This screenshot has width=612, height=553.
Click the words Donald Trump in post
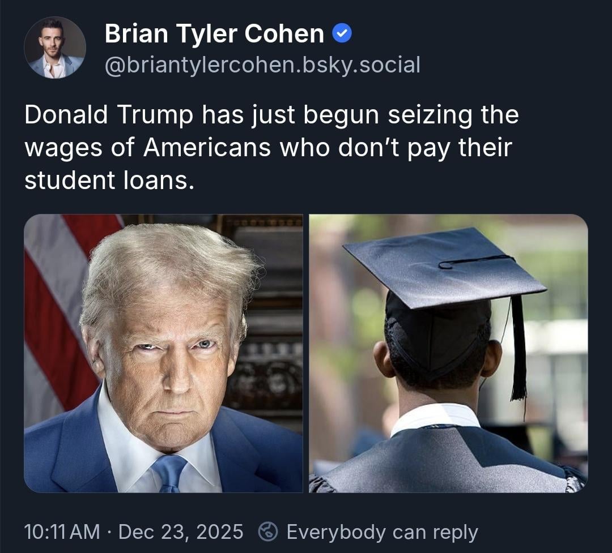108,115
